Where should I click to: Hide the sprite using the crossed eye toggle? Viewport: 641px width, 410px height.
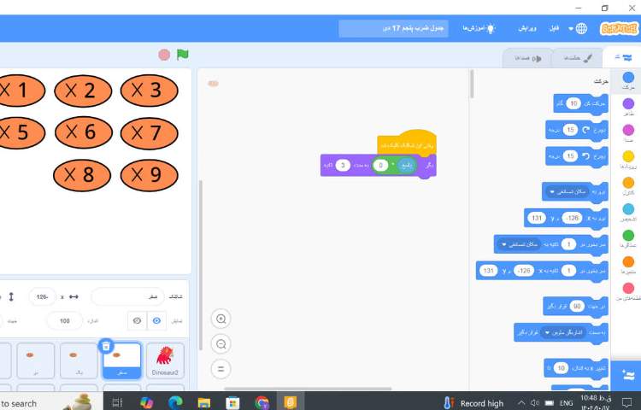pos(136,320)
